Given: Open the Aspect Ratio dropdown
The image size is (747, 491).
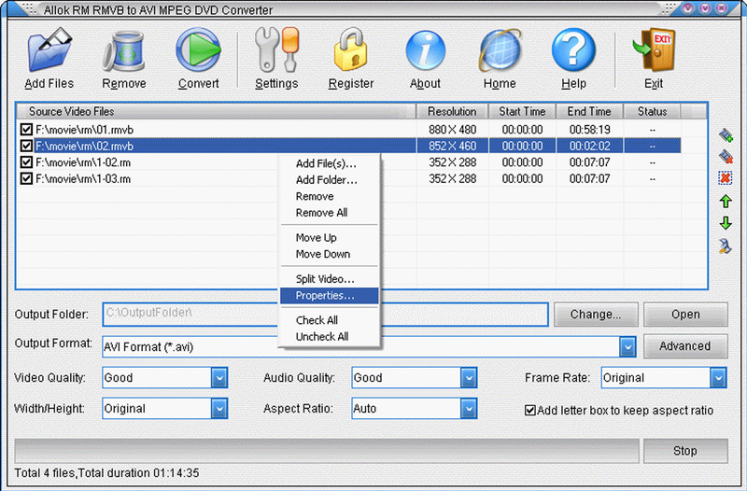Looking at the screenshot, I should point(469,409).
